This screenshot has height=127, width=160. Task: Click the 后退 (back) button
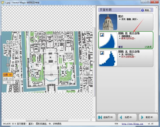126,117
